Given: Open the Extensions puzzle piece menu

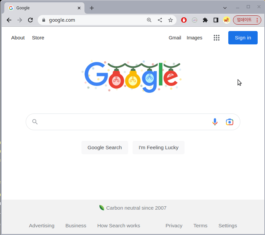Looking at the screenshot, I should click(205, 20).
